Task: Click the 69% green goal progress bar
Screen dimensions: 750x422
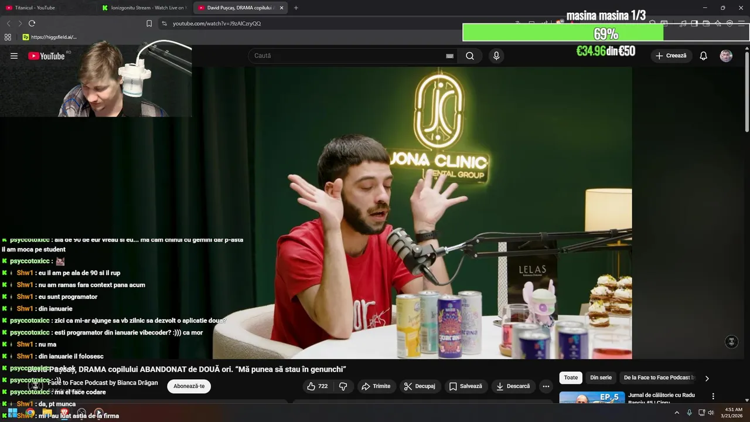Action: tap(606, 33)
